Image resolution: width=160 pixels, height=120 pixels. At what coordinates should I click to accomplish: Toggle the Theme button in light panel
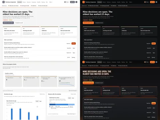coord(66,2)
